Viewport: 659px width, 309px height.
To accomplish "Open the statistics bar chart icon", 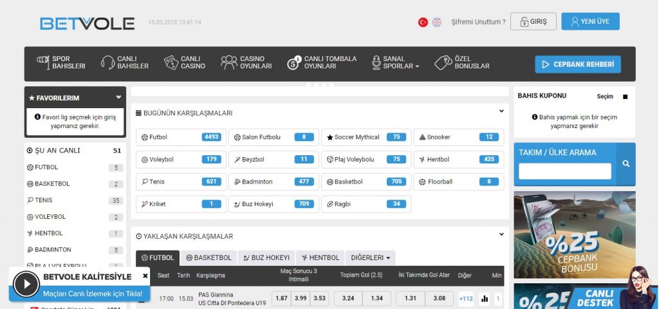I will pyautogui.click(x=485, y=298).
